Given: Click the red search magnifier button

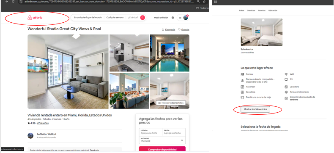Looking at the screenshot, I should pos(142,18).
